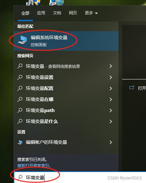Screen dimensions: 146x183
Task: Click the icon beside 编辑帐户的环境变量
Action: click(20, 142)
